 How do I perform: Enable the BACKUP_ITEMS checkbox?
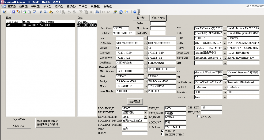pyautogui.click(x=162, y=134)
